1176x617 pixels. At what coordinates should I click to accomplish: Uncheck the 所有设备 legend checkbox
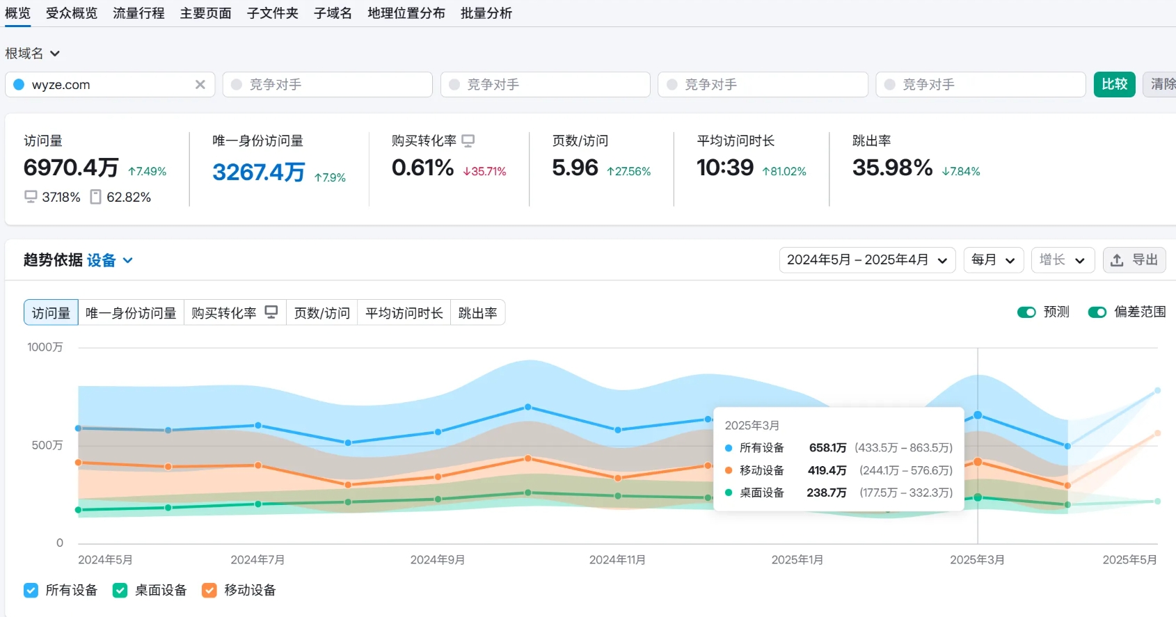click(31, 591)
